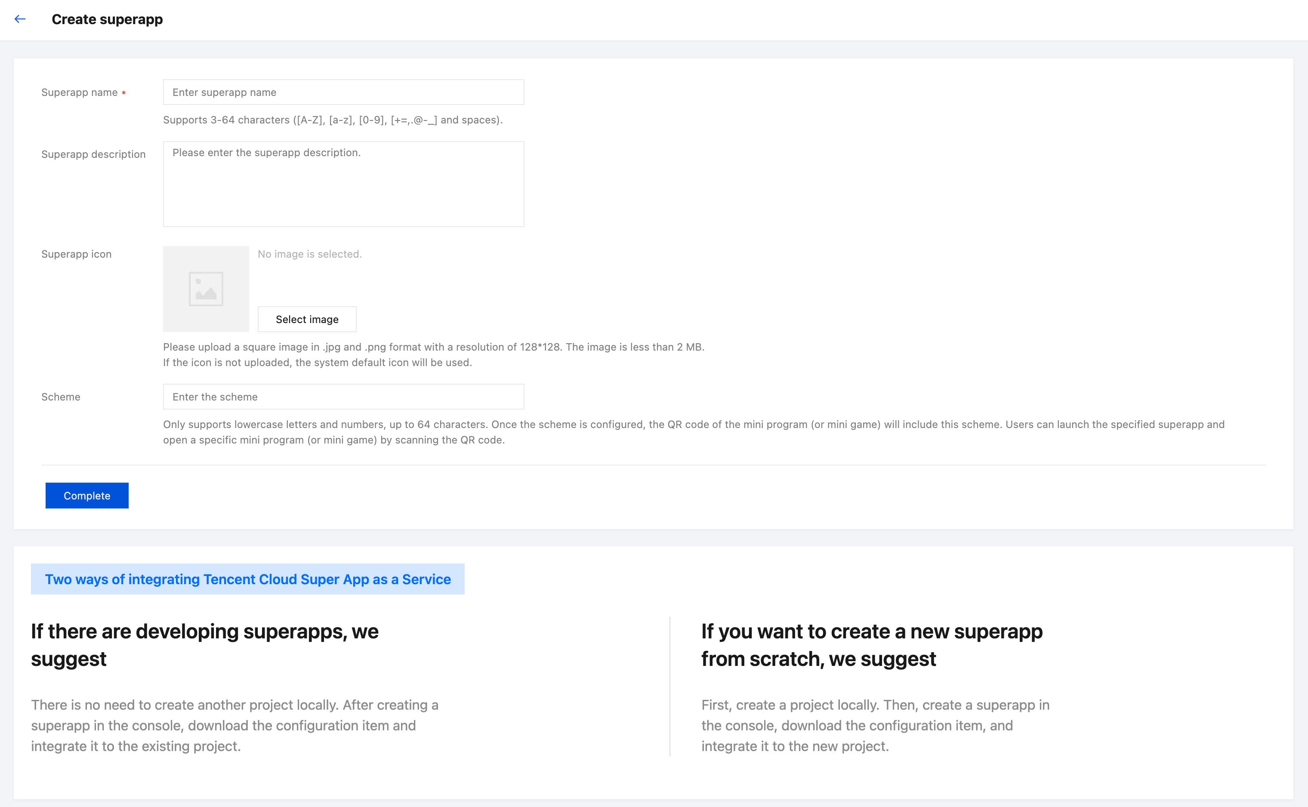Click 'If there are developing superapps' heading

tap(204, 645)
